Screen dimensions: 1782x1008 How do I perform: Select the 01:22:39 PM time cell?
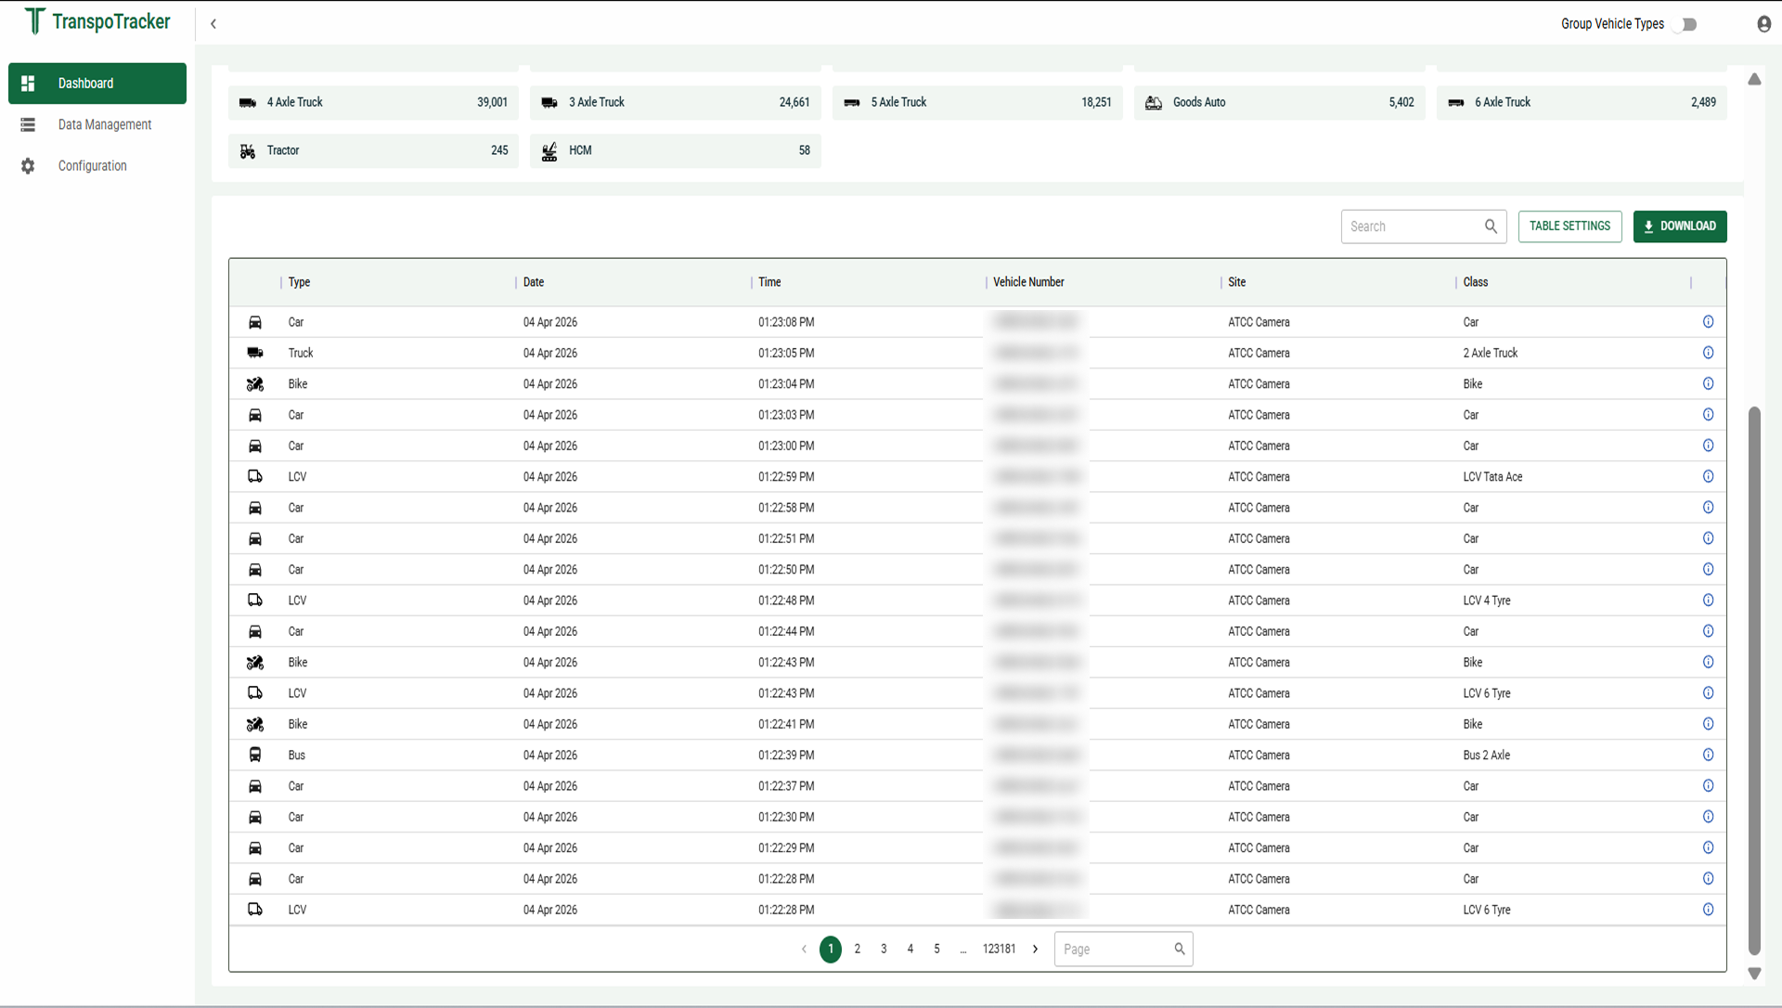(x=786, y=756)
